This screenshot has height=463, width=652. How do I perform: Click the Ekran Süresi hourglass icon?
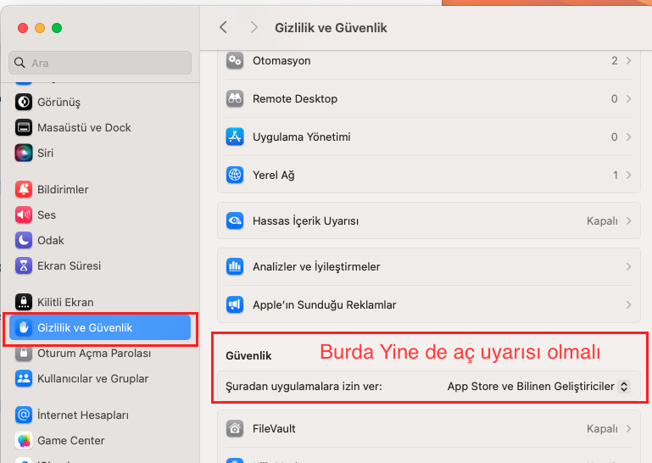coord(24,265)
